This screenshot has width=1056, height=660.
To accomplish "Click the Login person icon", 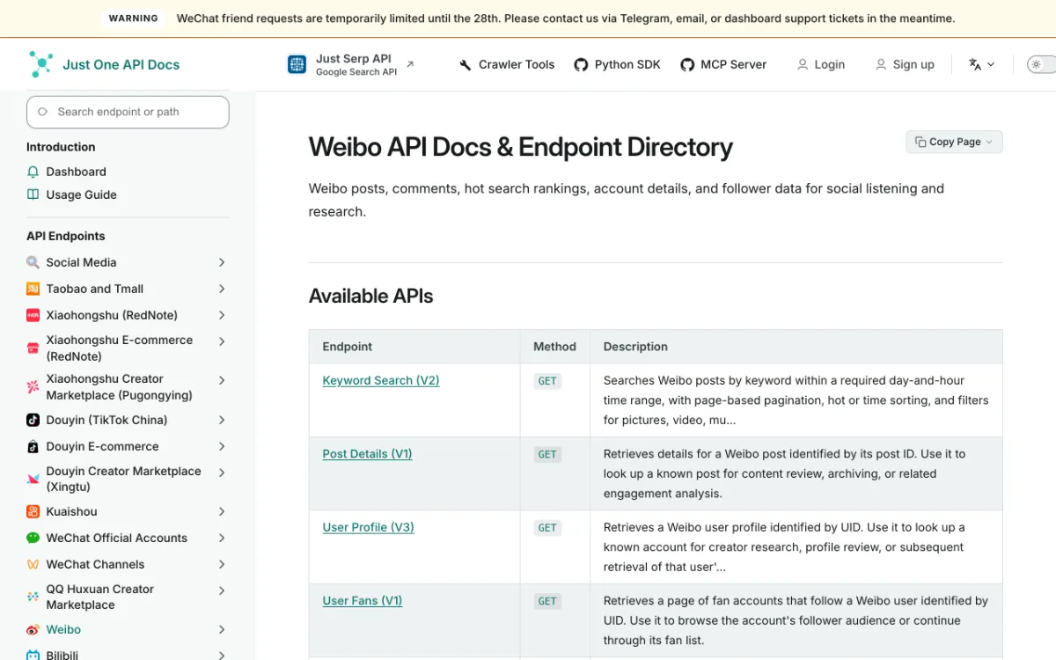I will (803, 64).
